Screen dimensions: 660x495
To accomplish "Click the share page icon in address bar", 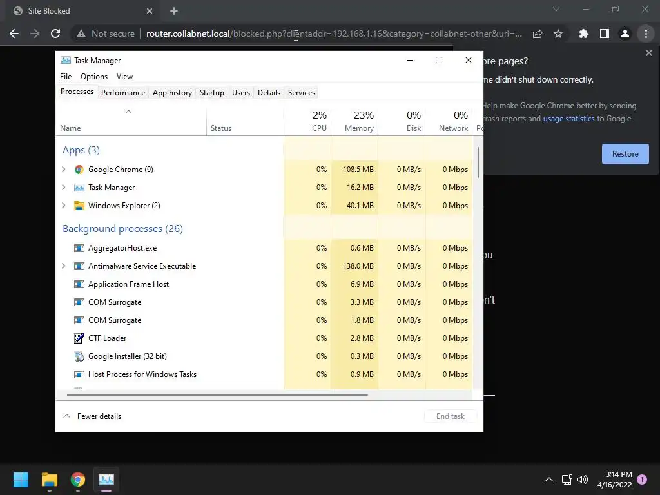I will tap(538, 34).
